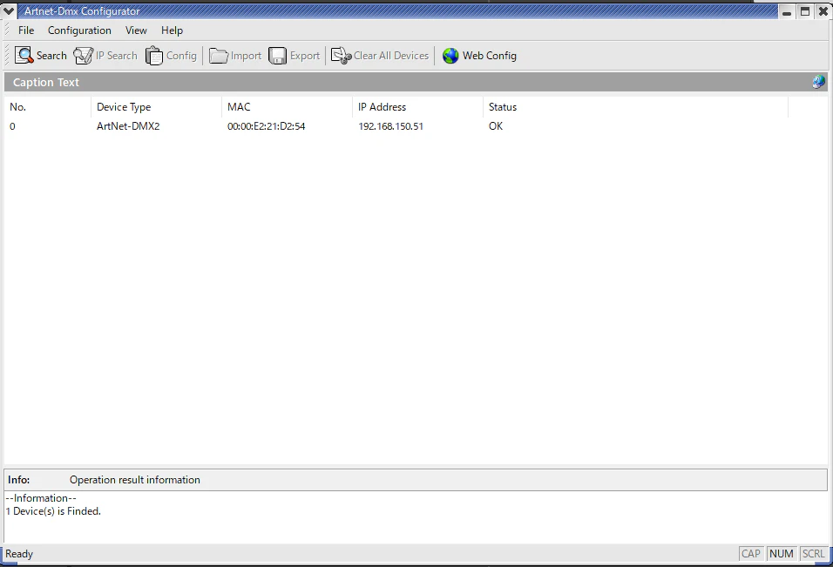Sort by the MAC column header
The width and height of the screenshot is (833, 567).
coord(287,107)
